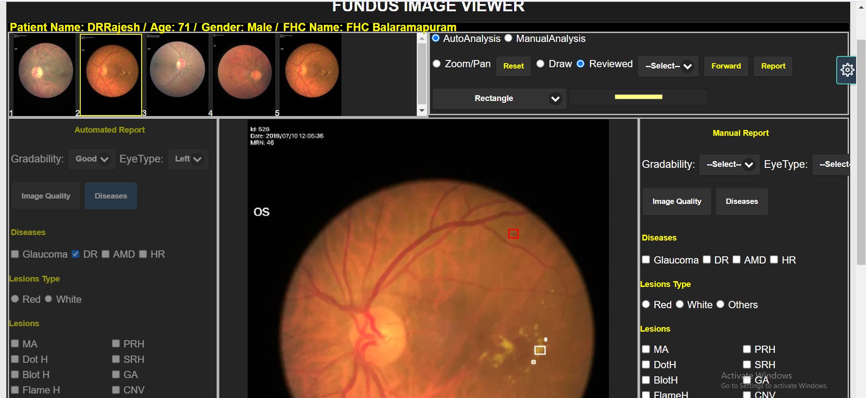Click the red lesion marker box on fundus image

click(513, 234)
